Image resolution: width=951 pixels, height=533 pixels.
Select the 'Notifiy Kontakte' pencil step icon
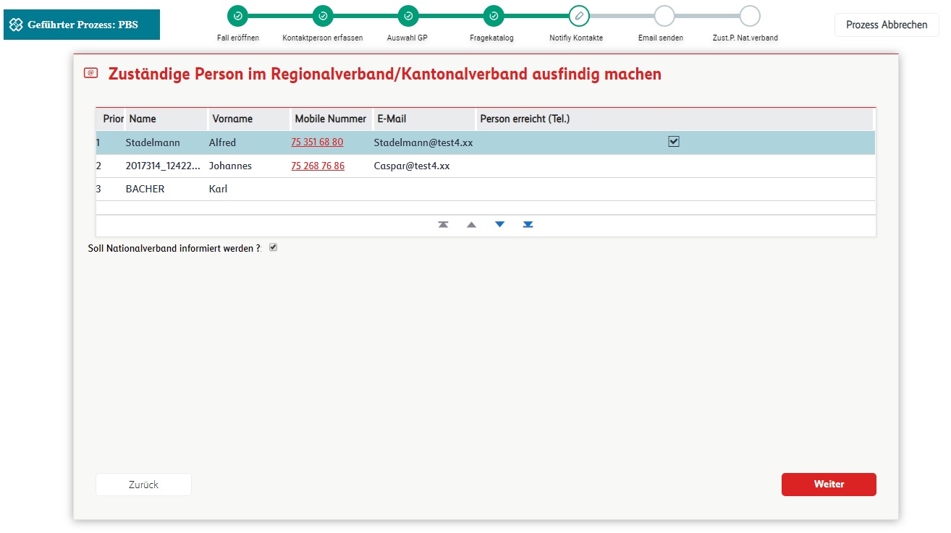(x=579, y=15)
